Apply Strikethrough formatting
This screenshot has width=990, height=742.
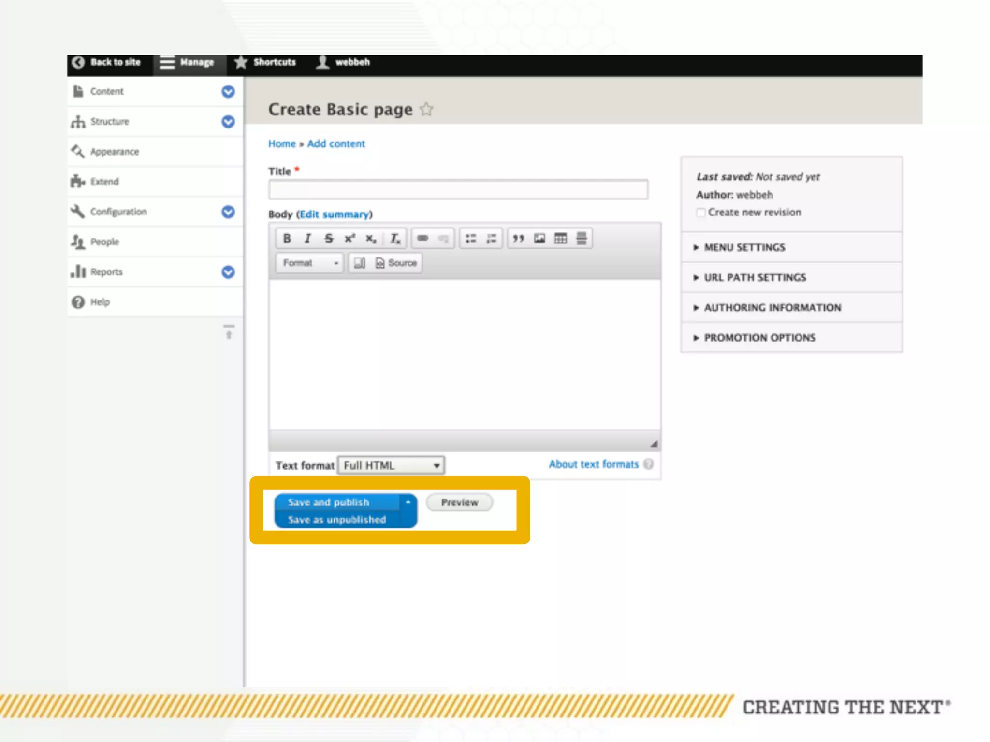(x=329, y=239)
